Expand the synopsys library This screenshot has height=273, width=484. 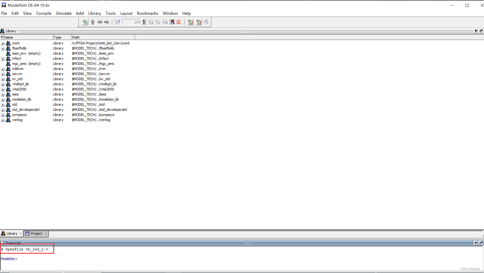click(x=3, y=115)
